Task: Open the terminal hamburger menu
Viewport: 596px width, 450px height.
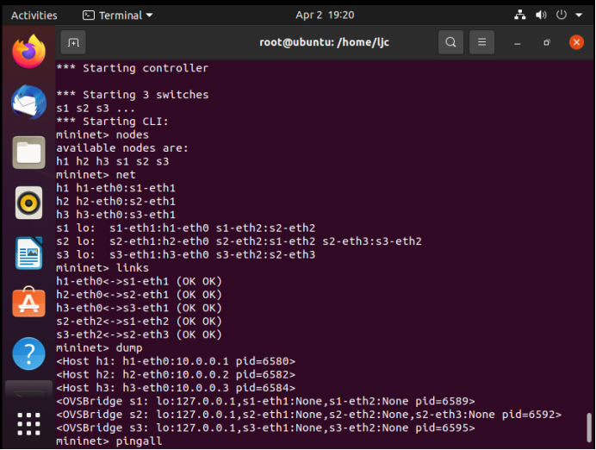Action: coord(481,42)
